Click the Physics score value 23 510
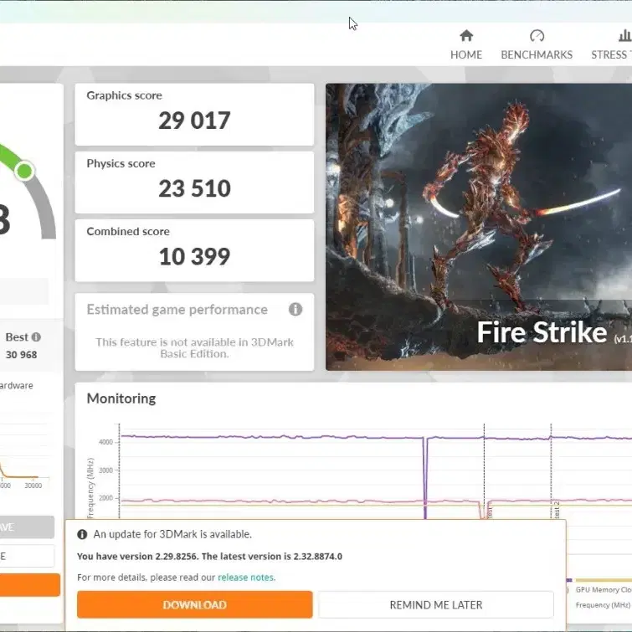632x632 pixels. tap(194, 188)
